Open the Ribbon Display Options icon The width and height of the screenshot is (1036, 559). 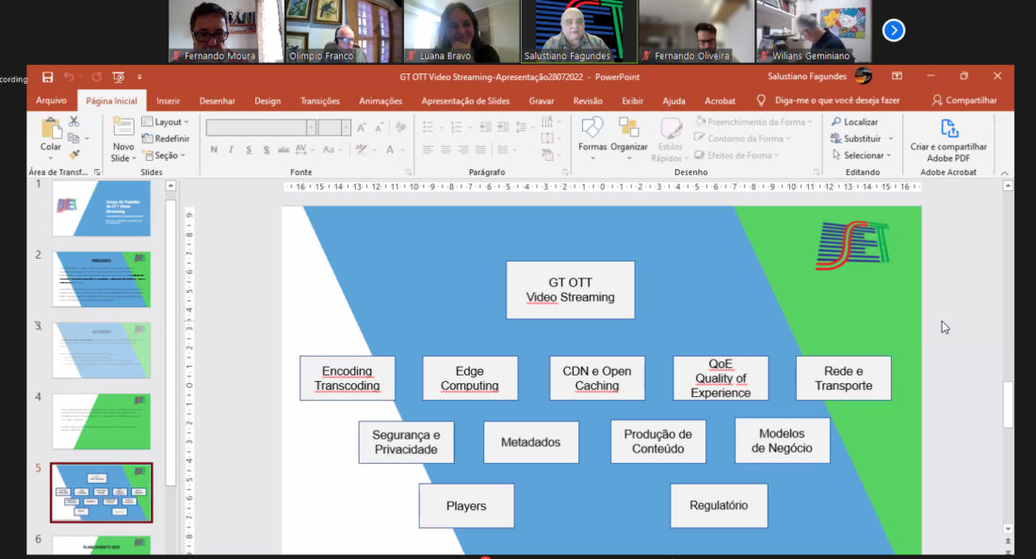click(x=897, y=76)
